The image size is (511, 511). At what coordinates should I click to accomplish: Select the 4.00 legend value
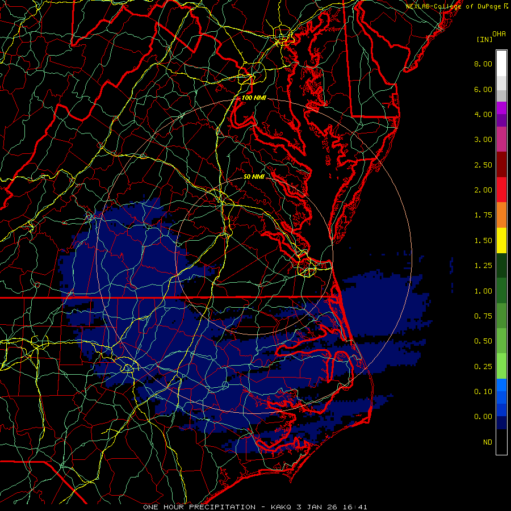pos(483,114)
